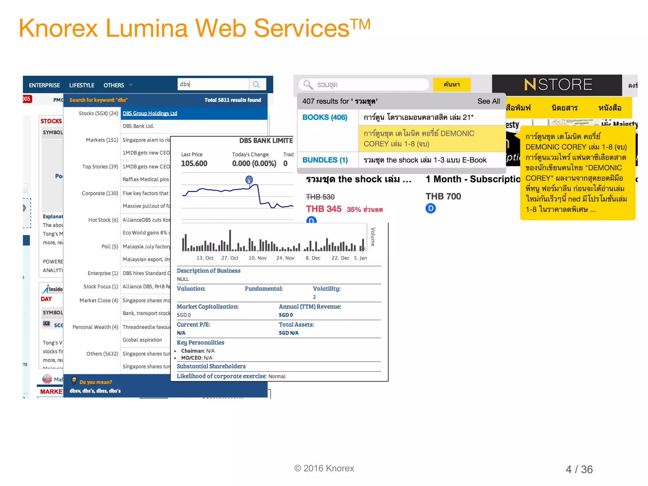This screenshot has width=648, height=486.
Task: Click Substantial Shareholders heading
Action: pyautogui.click(x=211, y=366)
